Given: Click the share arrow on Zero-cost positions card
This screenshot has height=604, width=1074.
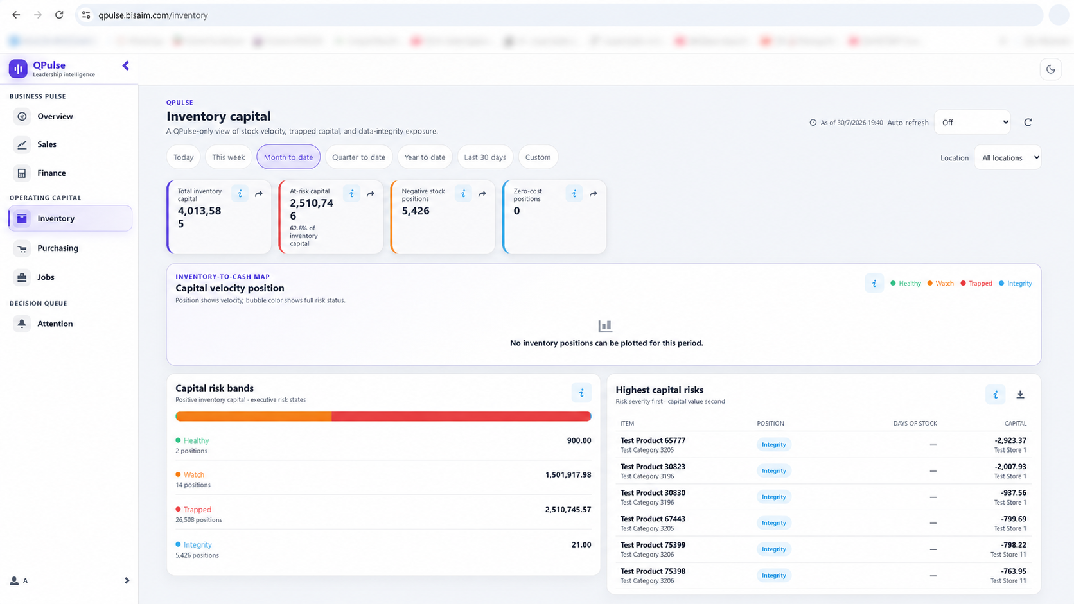Looking at the screenshot, I should pos(594,194).
